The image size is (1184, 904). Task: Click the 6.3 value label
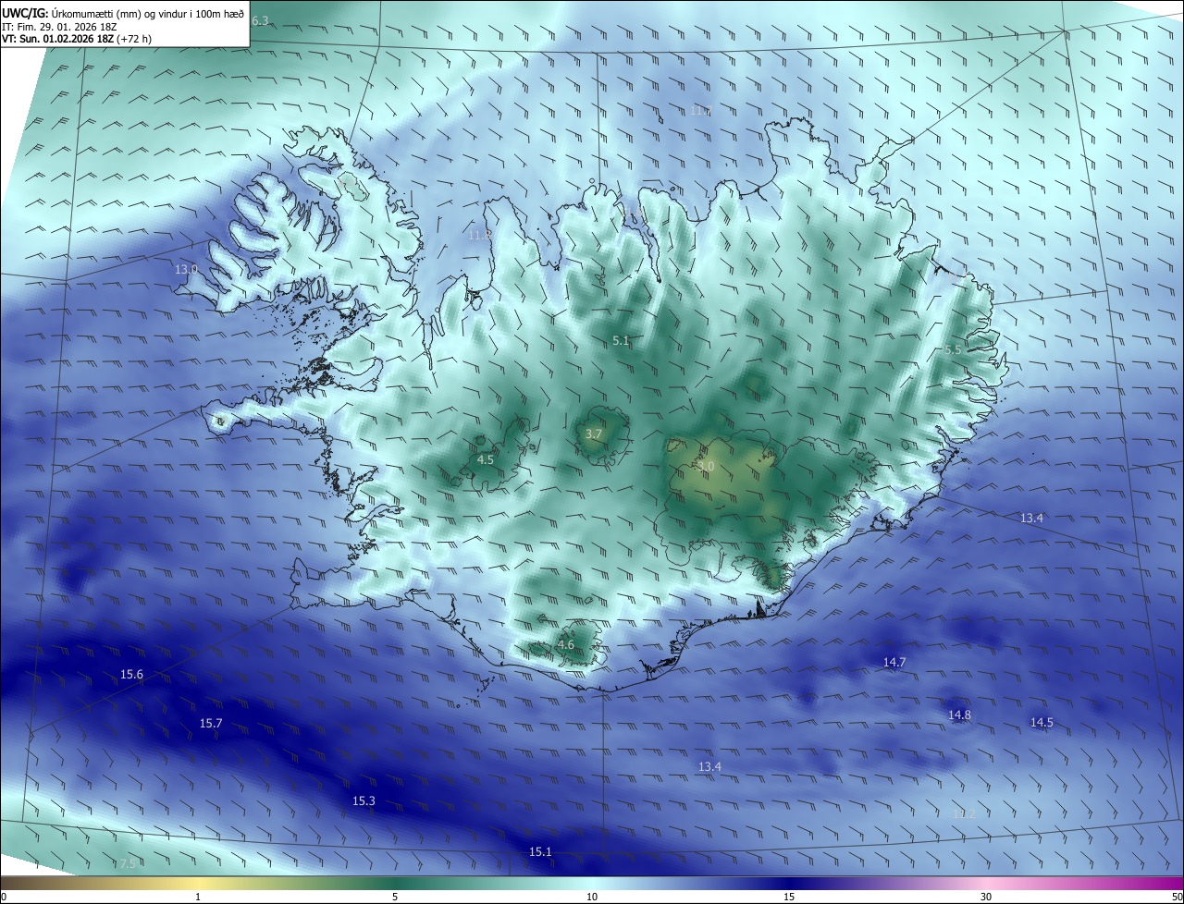click(x=260, y=20)
